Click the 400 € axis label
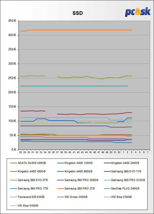Screen dimensions: 154x214 coord(12,35)
